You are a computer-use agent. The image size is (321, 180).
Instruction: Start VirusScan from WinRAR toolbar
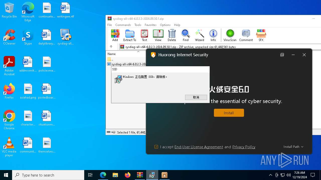pyautogui.click(x=230, y=35)
